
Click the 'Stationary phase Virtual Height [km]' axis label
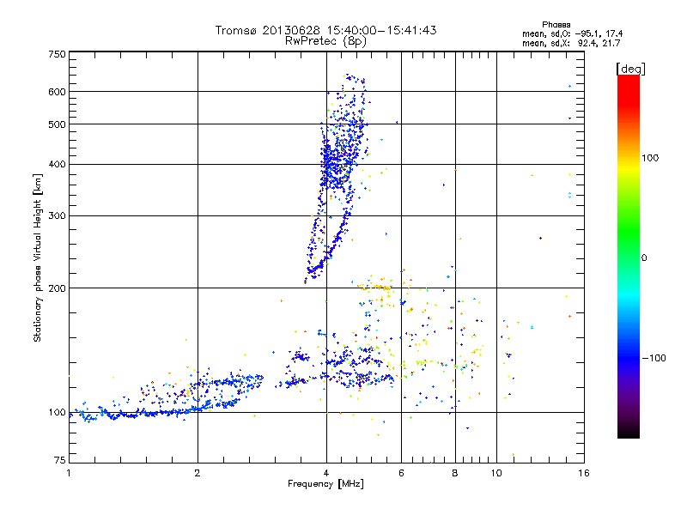(38, 258)
